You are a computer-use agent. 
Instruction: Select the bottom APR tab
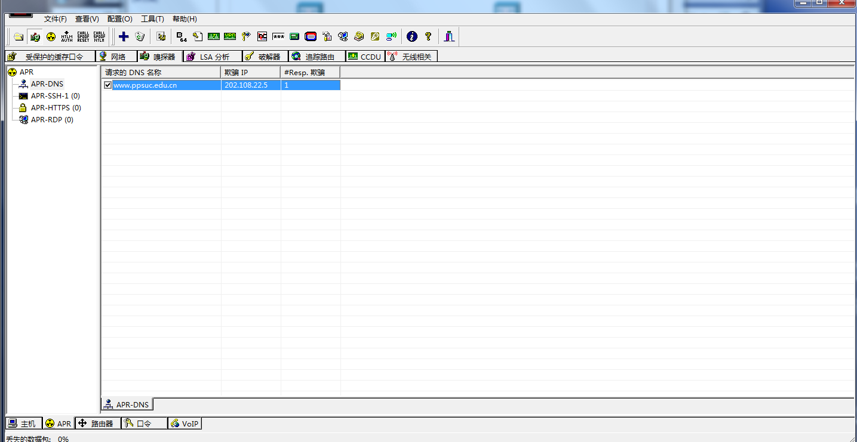coord(59,424)
